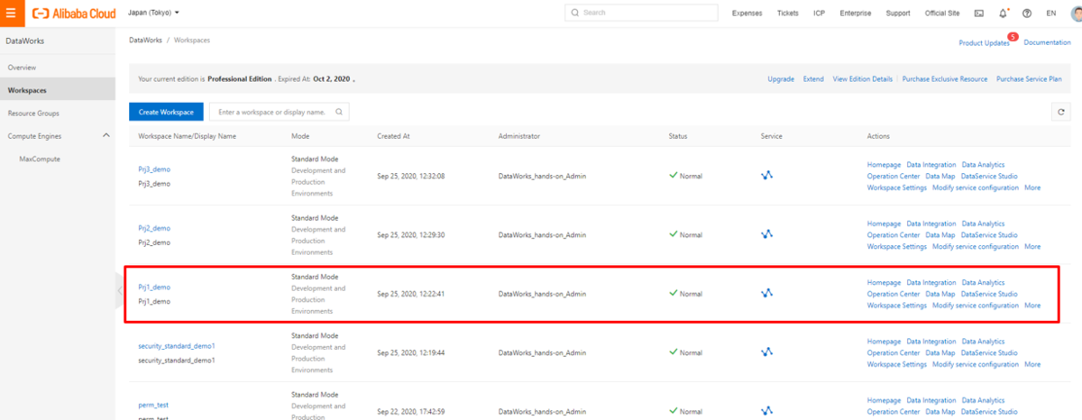Open Homepage for Prj3_demo
Viewport: 1082px width, 420px height.
point(884,165)
